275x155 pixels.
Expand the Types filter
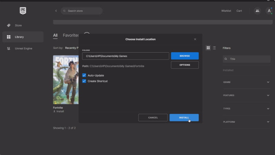246,109
